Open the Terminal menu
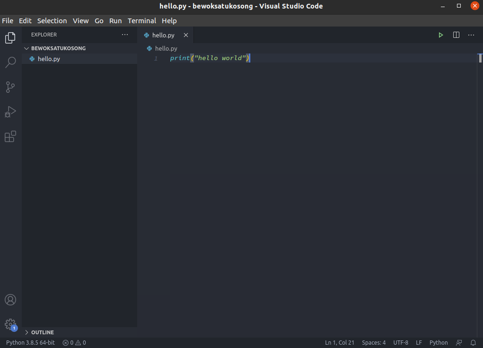Viewport: 483px width, 348px height. pyautogui.click(x=141, y=20)
